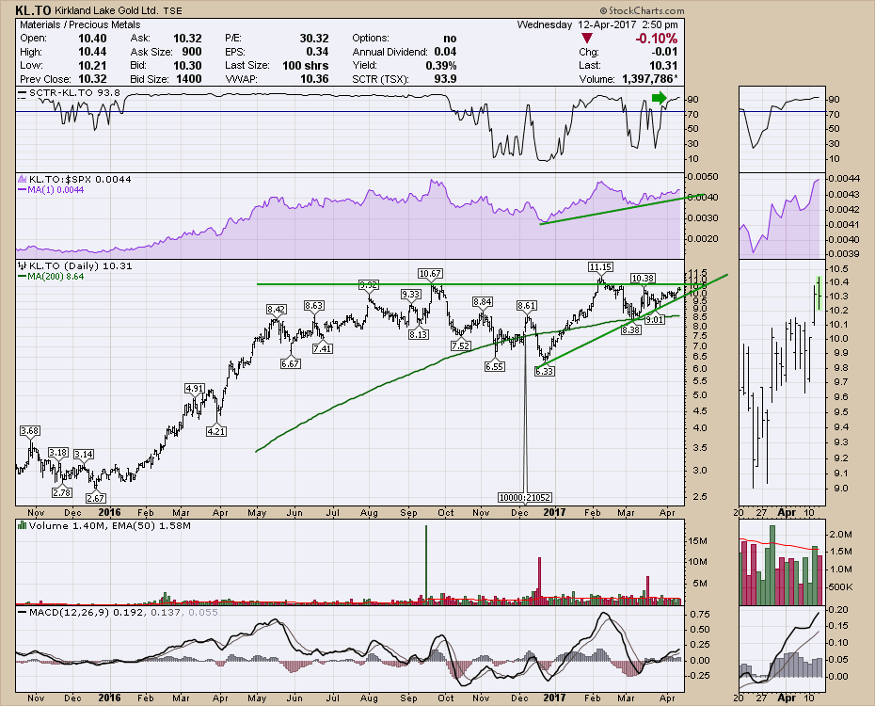Click the Last Size 100 shrs value
The image size is (875, 706).
(305, 65)
